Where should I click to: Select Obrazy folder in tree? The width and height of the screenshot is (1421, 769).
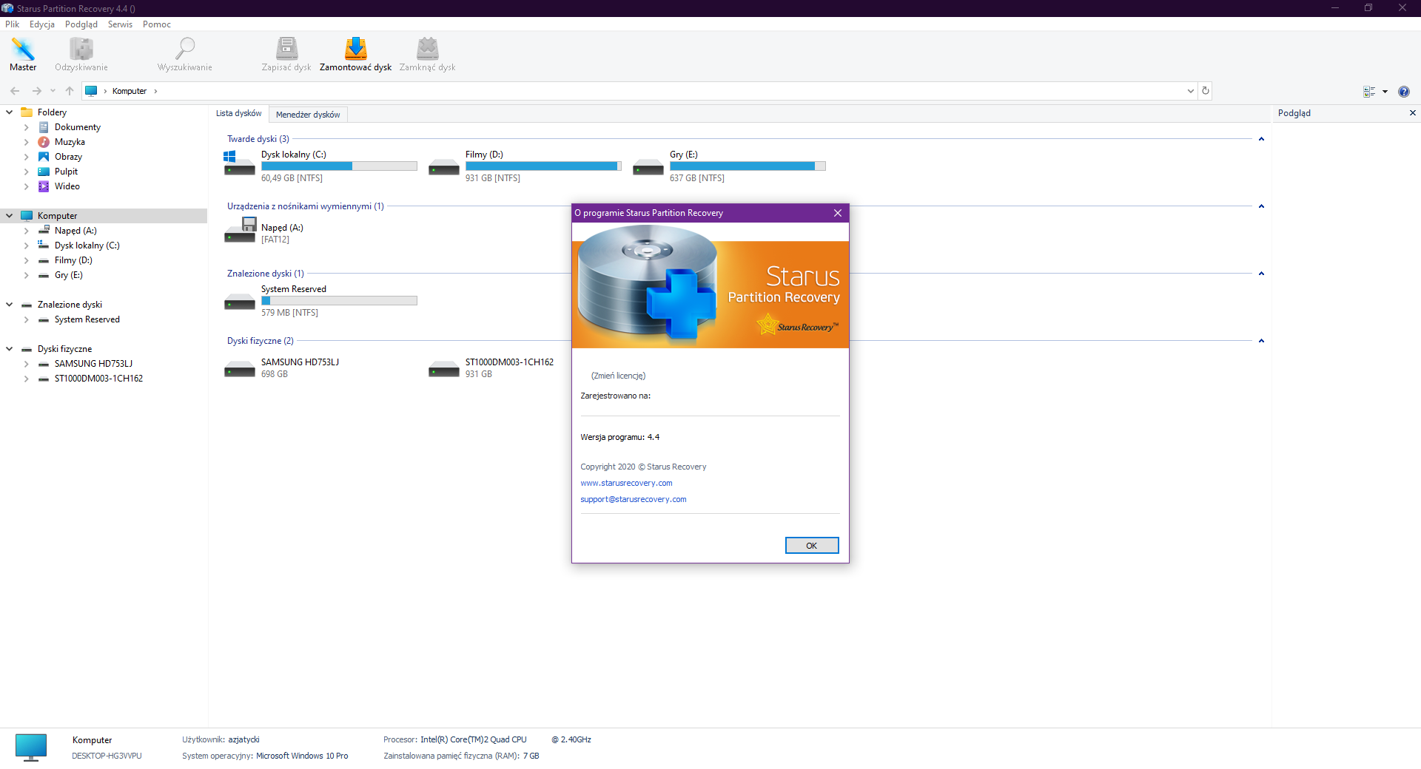pyautogui.click(x=68, y=157)
